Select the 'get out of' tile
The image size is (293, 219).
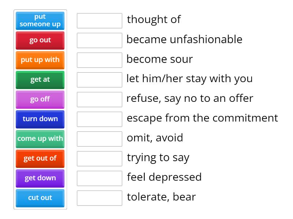pyautogui.click(x=40, y=159)
